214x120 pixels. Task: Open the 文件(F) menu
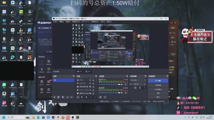(55, 22)
